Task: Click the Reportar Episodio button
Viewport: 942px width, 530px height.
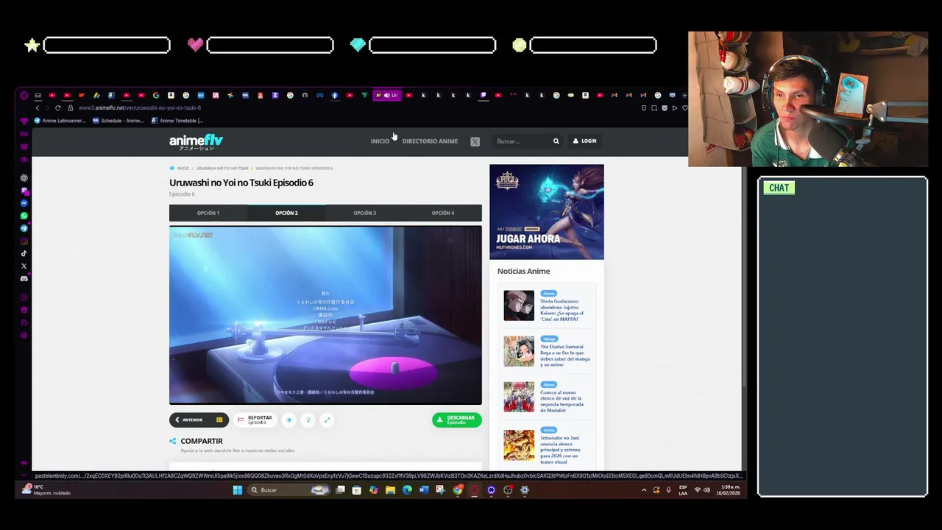Action: coord(255,420)
